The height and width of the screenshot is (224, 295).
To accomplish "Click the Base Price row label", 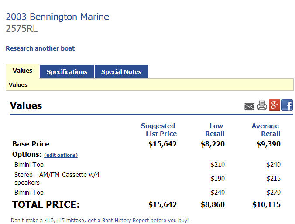I will (31, 144).
